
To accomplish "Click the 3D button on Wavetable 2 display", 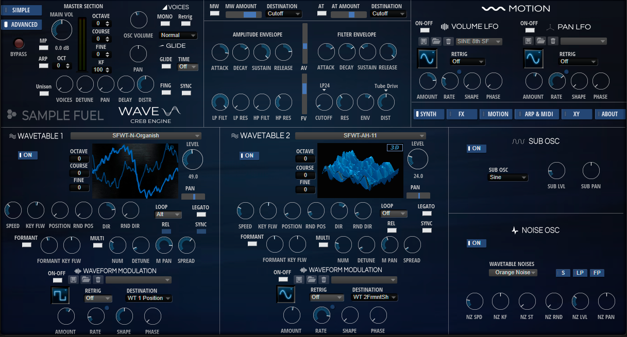I will click(x=396, y=147).
